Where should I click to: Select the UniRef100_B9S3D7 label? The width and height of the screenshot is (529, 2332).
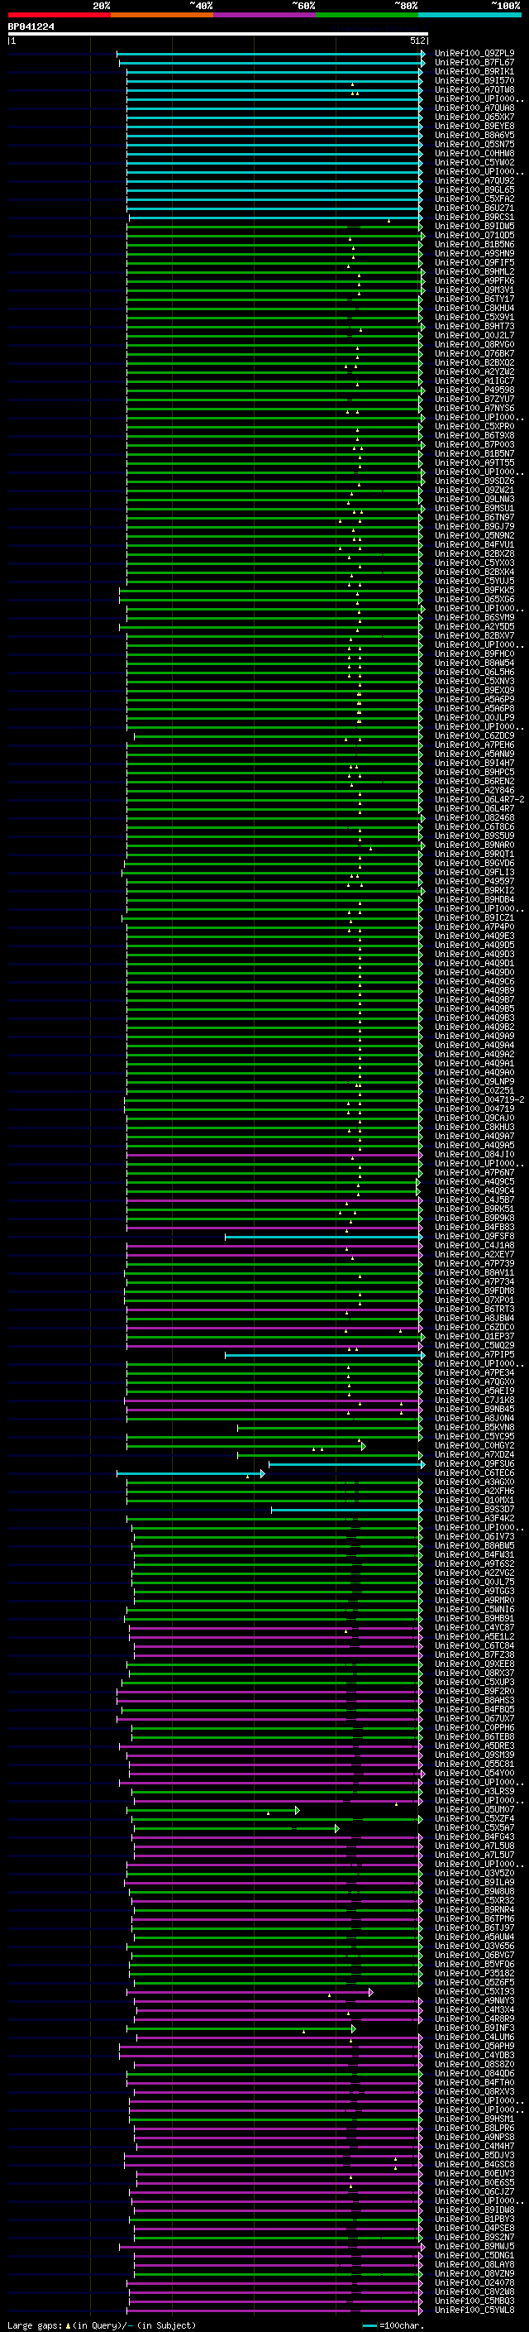[474, 1509]
